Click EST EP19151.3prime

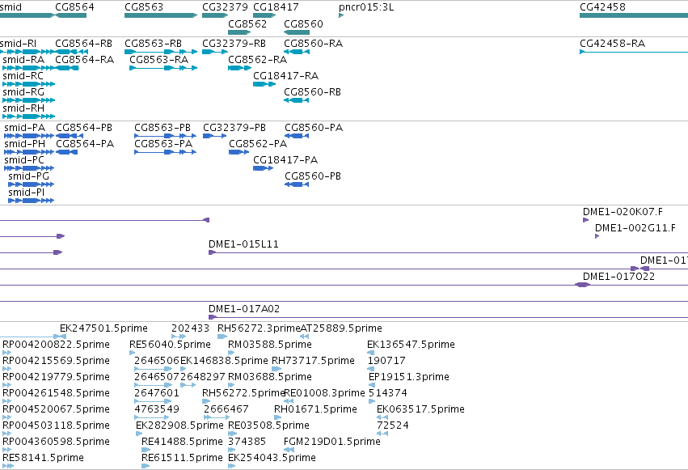(x=409, y=378)
